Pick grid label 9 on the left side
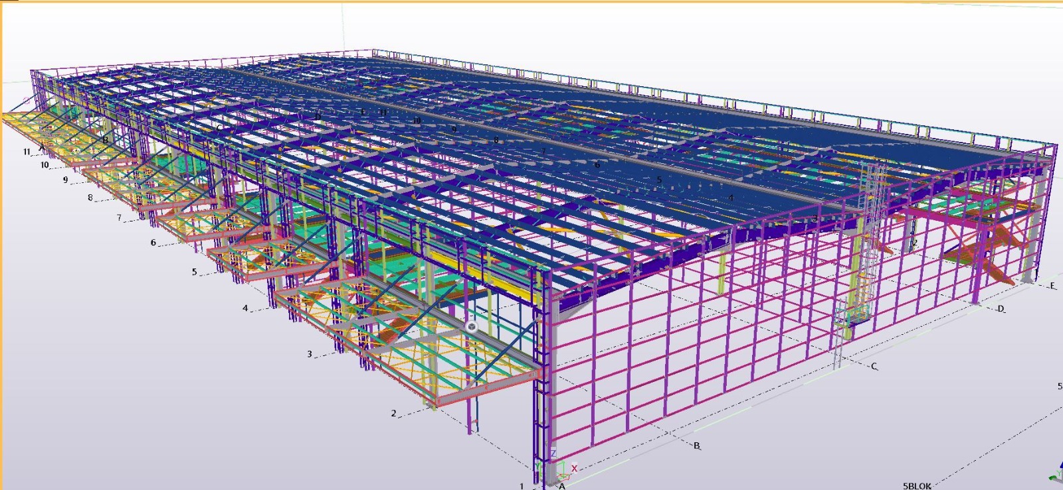The image size is (1063, 490). [65, 180]
